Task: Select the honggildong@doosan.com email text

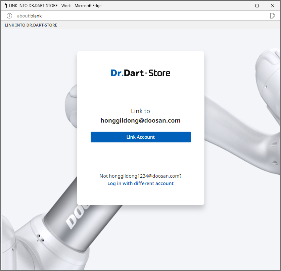Action: (x=140, y=121)
